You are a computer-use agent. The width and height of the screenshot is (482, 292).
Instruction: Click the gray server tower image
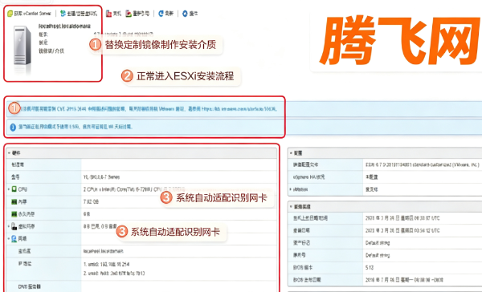point(22,46)
